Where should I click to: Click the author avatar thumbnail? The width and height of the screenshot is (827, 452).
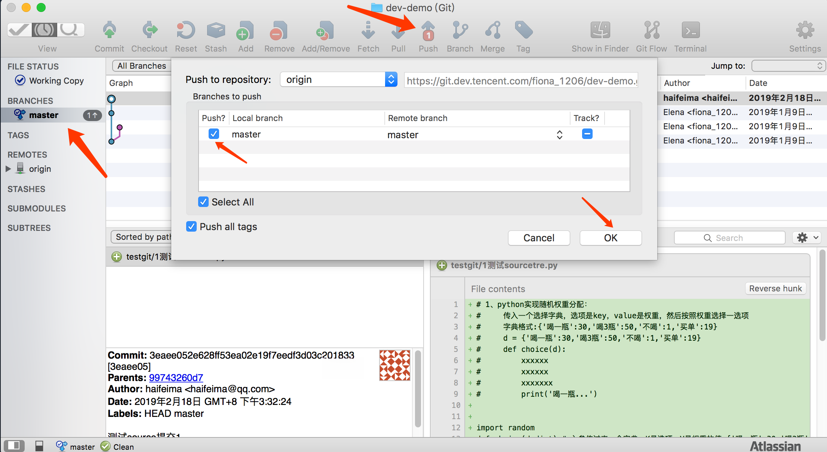(394, 365)
